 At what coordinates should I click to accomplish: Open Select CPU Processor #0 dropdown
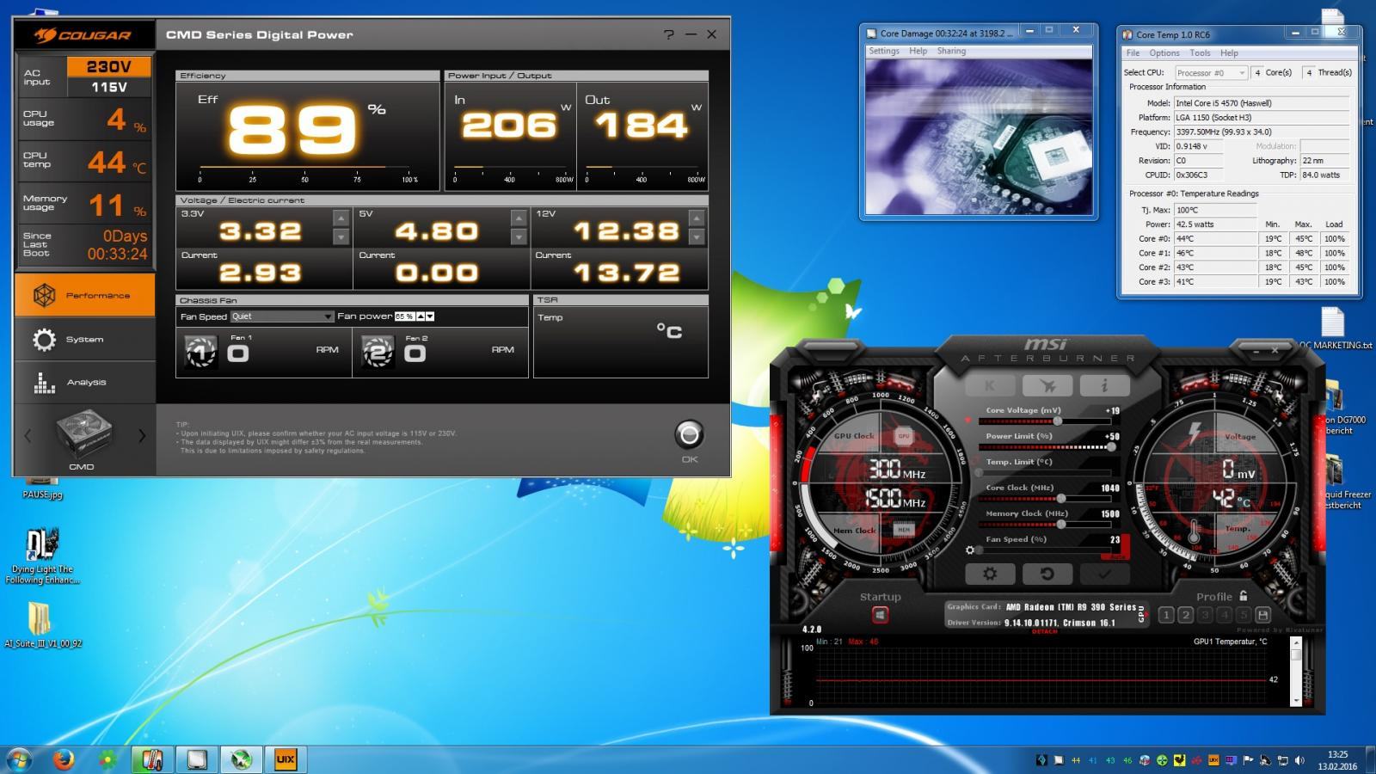point(1210,73)
